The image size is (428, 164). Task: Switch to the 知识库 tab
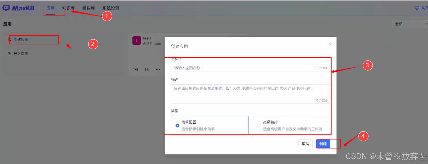[68, 8]
